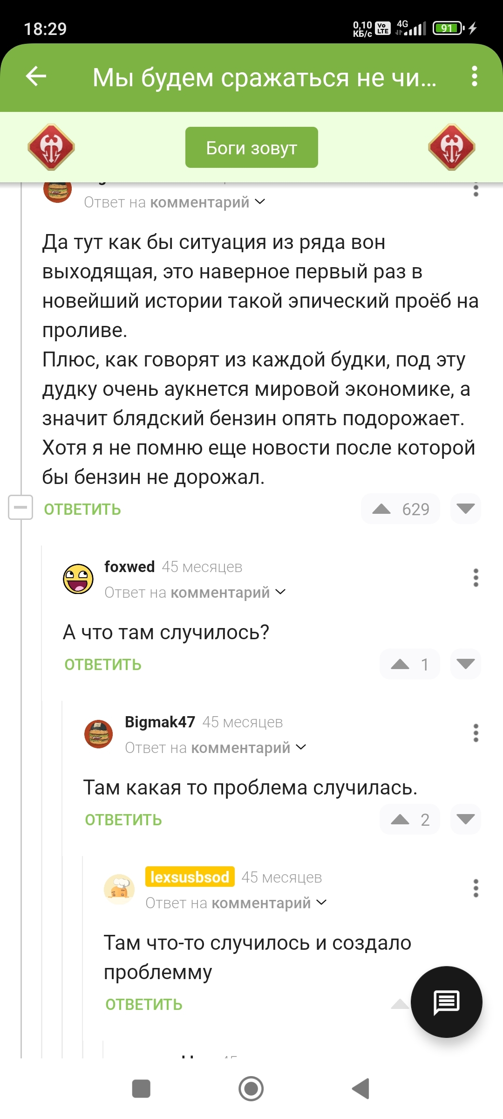The width and height of the screenshot is (503, 1119).
Task: Open foxwed's smiley avatar
Action: point(78,579)
